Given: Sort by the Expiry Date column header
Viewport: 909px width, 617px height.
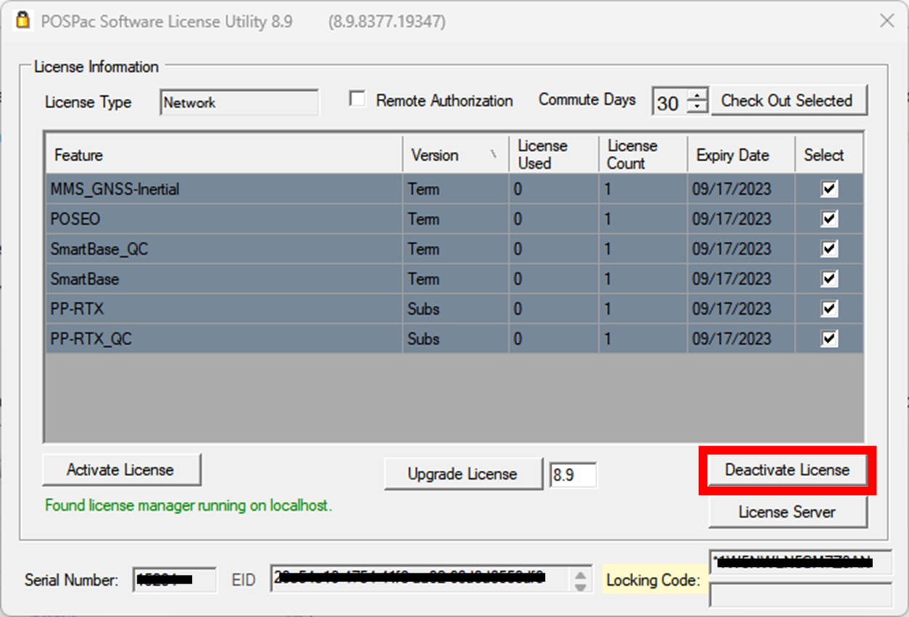Looking at the screenshot, I should [x=741, y=155].
